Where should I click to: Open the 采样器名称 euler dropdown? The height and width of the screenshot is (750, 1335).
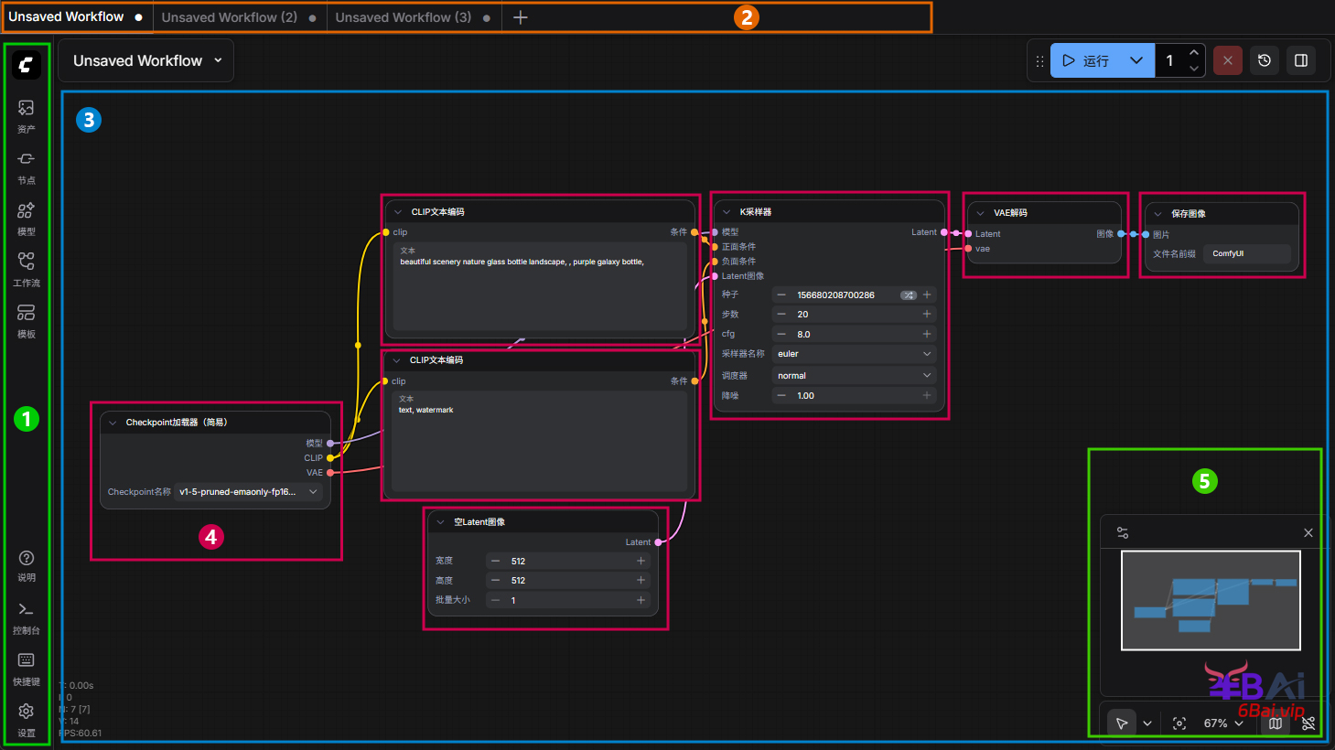(x=853, y=354)
